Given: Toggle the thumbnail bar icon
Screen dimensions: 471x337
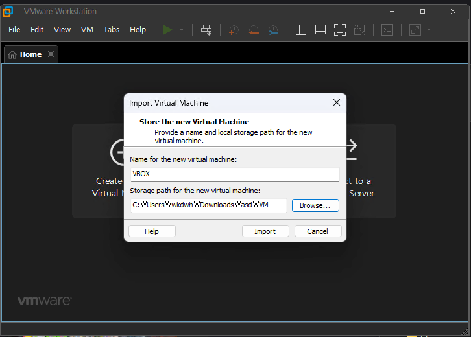Looking at the screenshot, I should click(320, 30).
